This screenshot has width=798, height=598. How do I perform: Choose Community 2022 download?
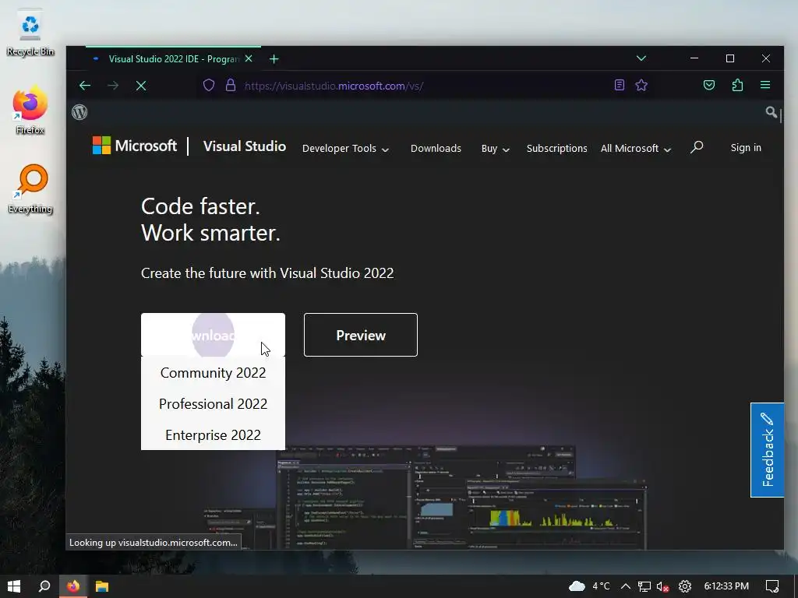click(x=213, y=373)
